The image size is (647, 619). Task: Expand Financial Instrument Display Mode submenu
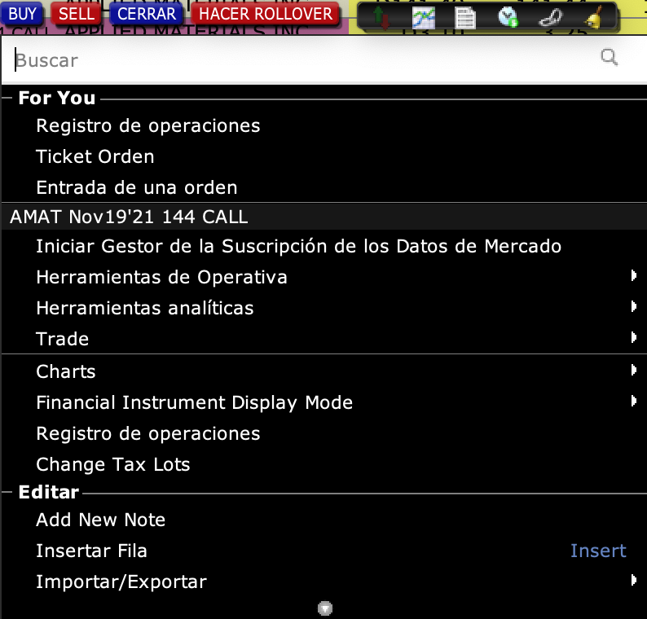[x=324, y=402]
